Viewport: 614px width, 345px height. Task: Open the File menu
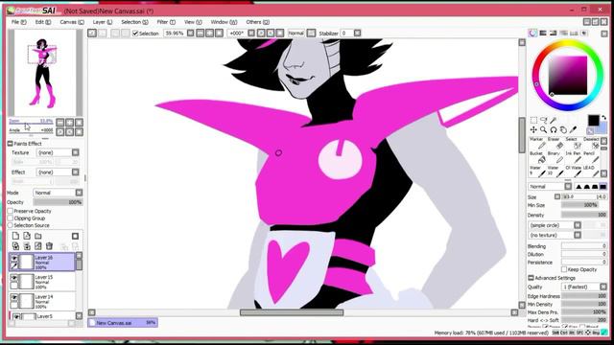point(19,22)
